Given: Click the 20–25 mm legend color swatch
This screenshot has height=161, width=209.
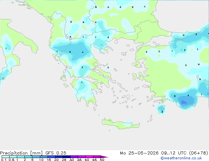Looking at the screenshot, I should [59, 157].
